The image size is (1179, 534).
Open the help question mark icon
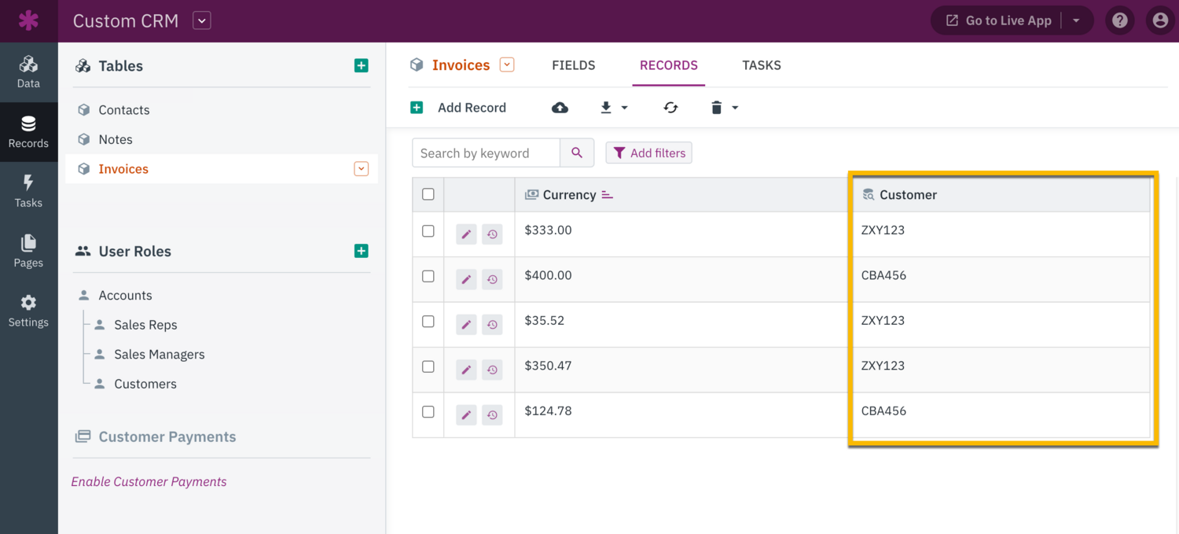click(x=1119, y=20)
